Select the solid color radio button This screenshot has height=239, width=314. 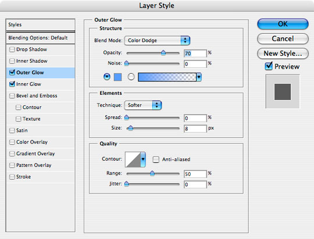point(107,77)
